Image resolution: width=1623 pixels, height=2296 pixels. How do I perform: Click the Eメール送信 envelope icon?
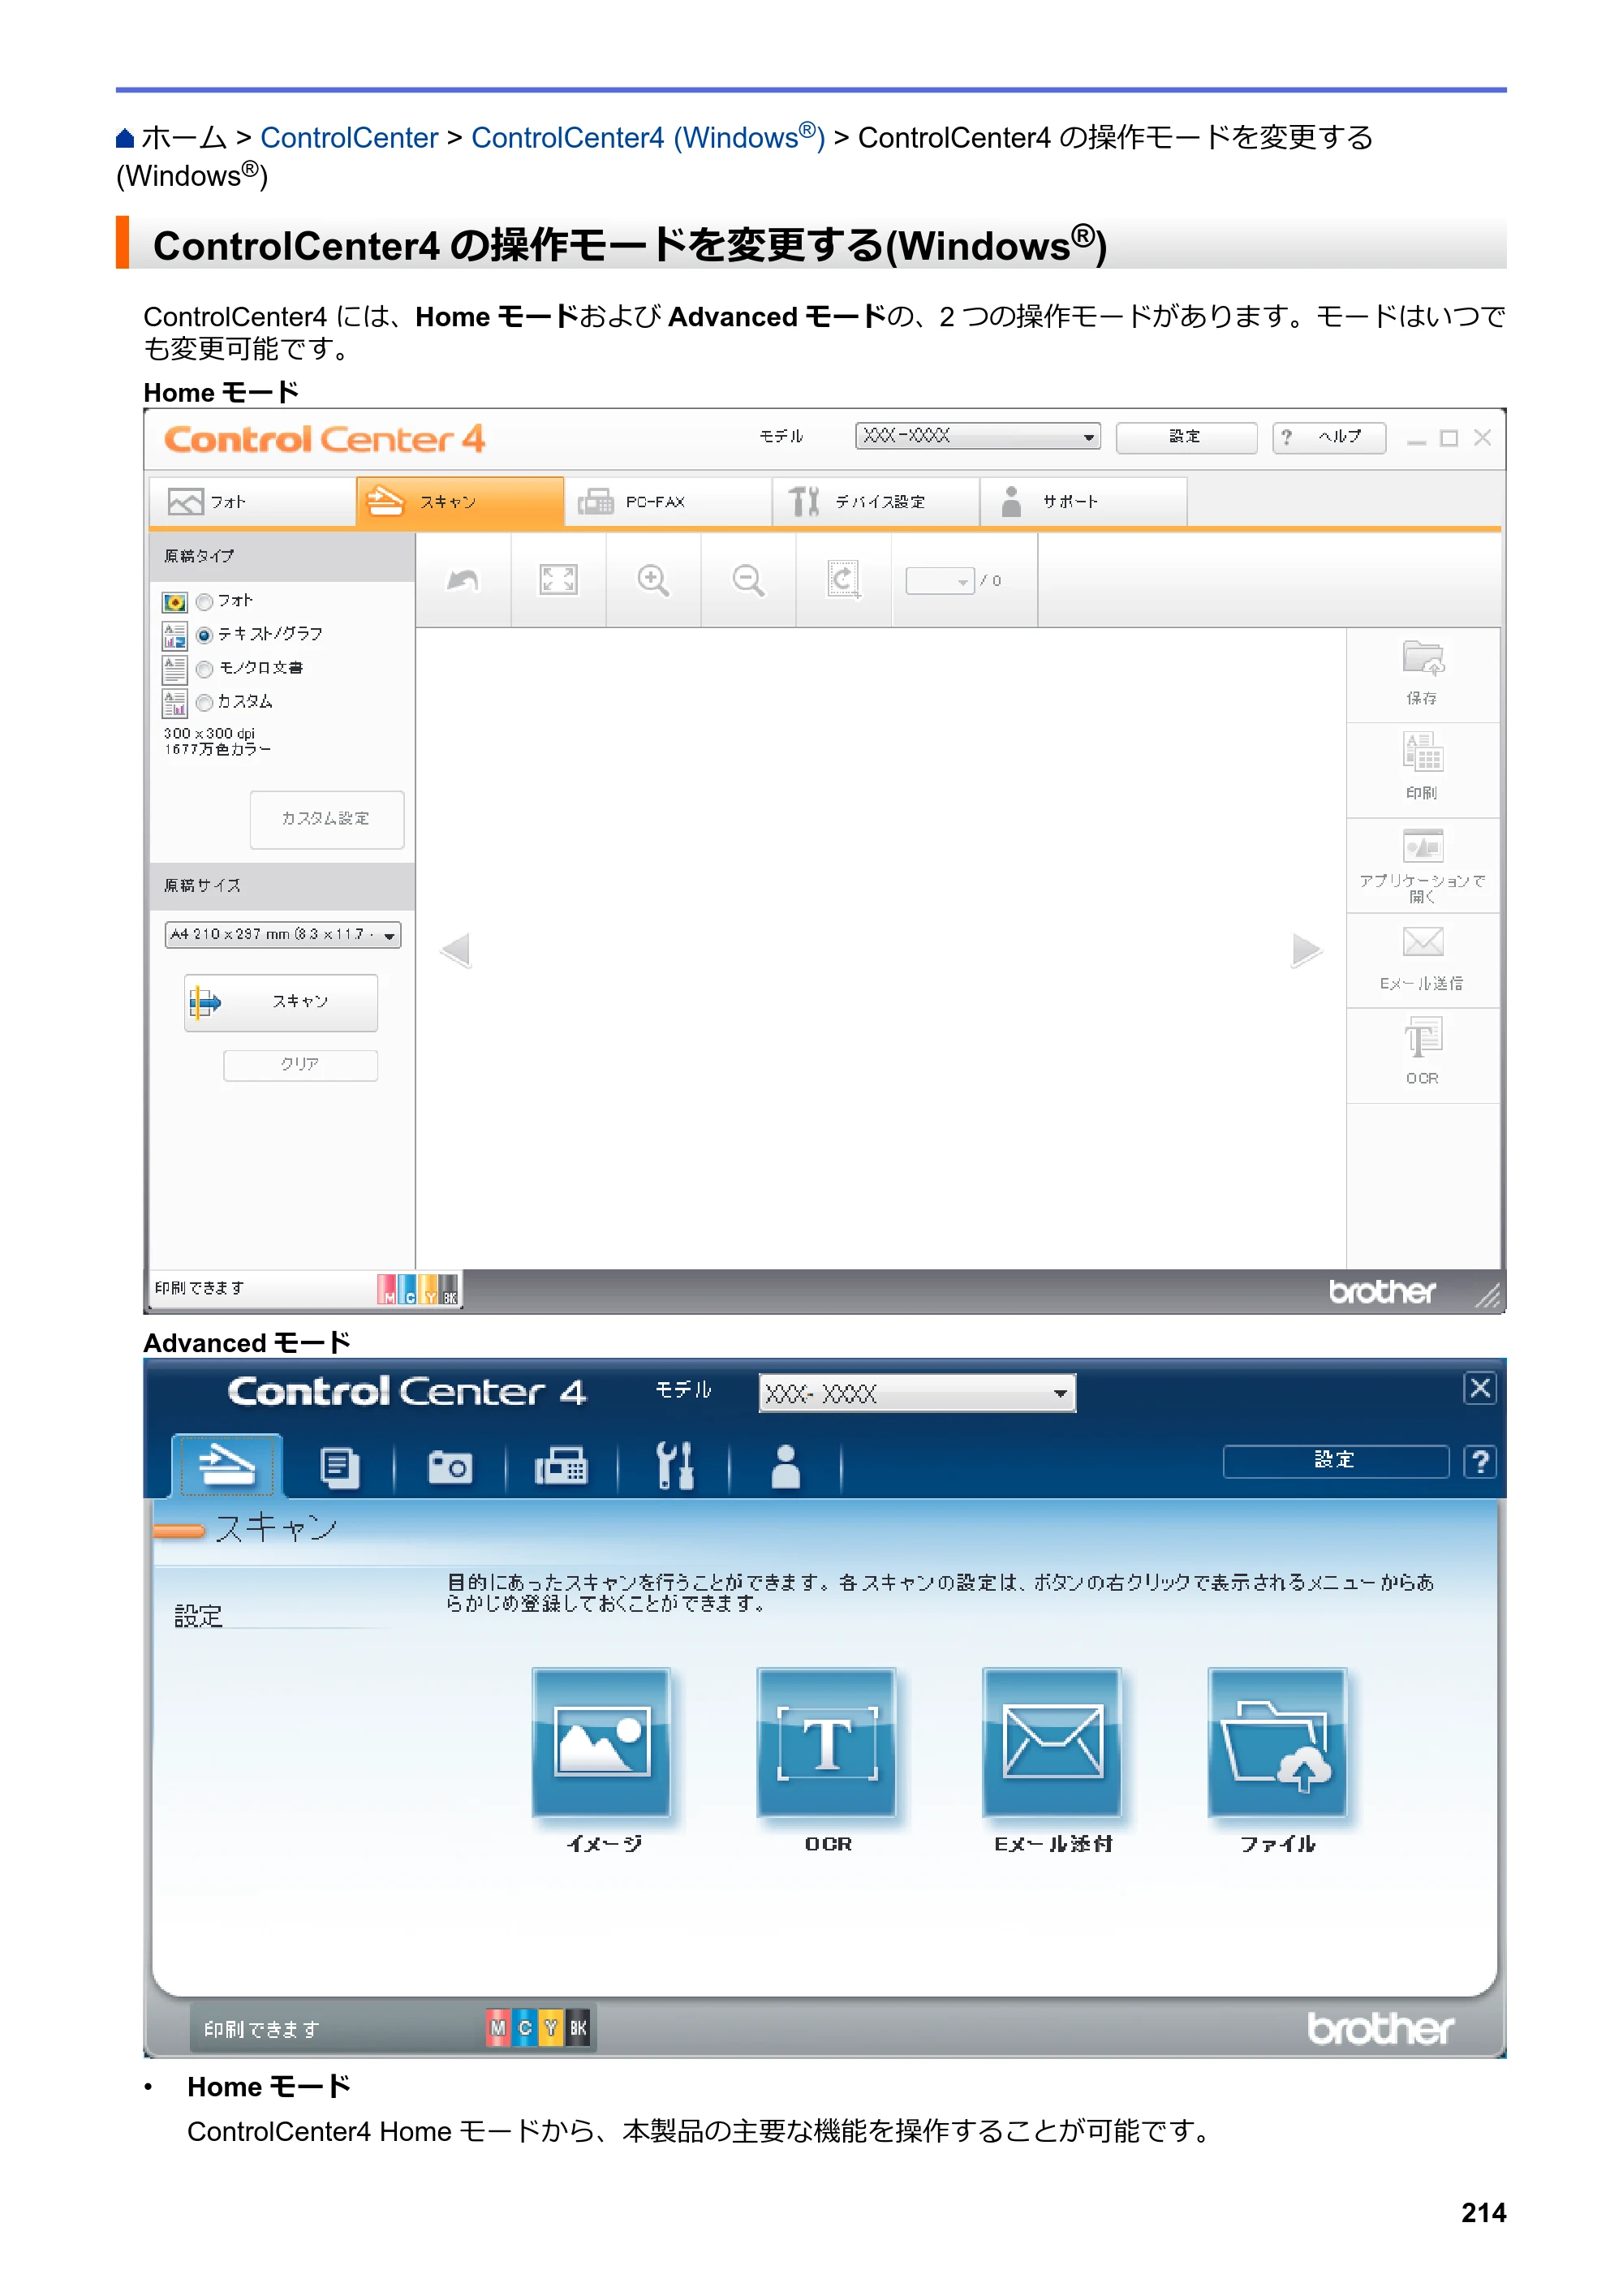1422,942
